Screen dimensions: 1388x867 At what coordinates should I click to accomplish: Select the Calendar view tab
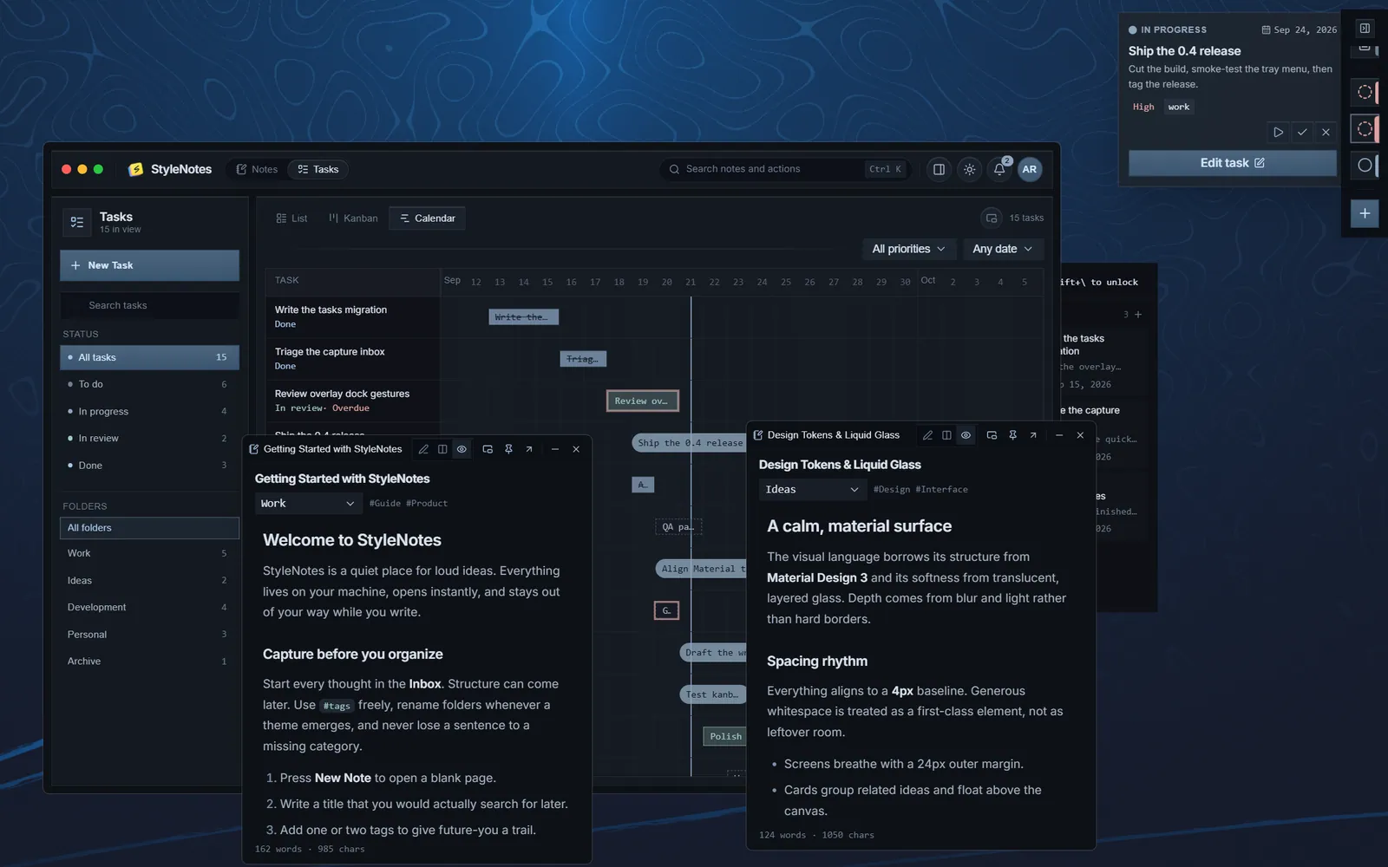[x=427, y=218]
